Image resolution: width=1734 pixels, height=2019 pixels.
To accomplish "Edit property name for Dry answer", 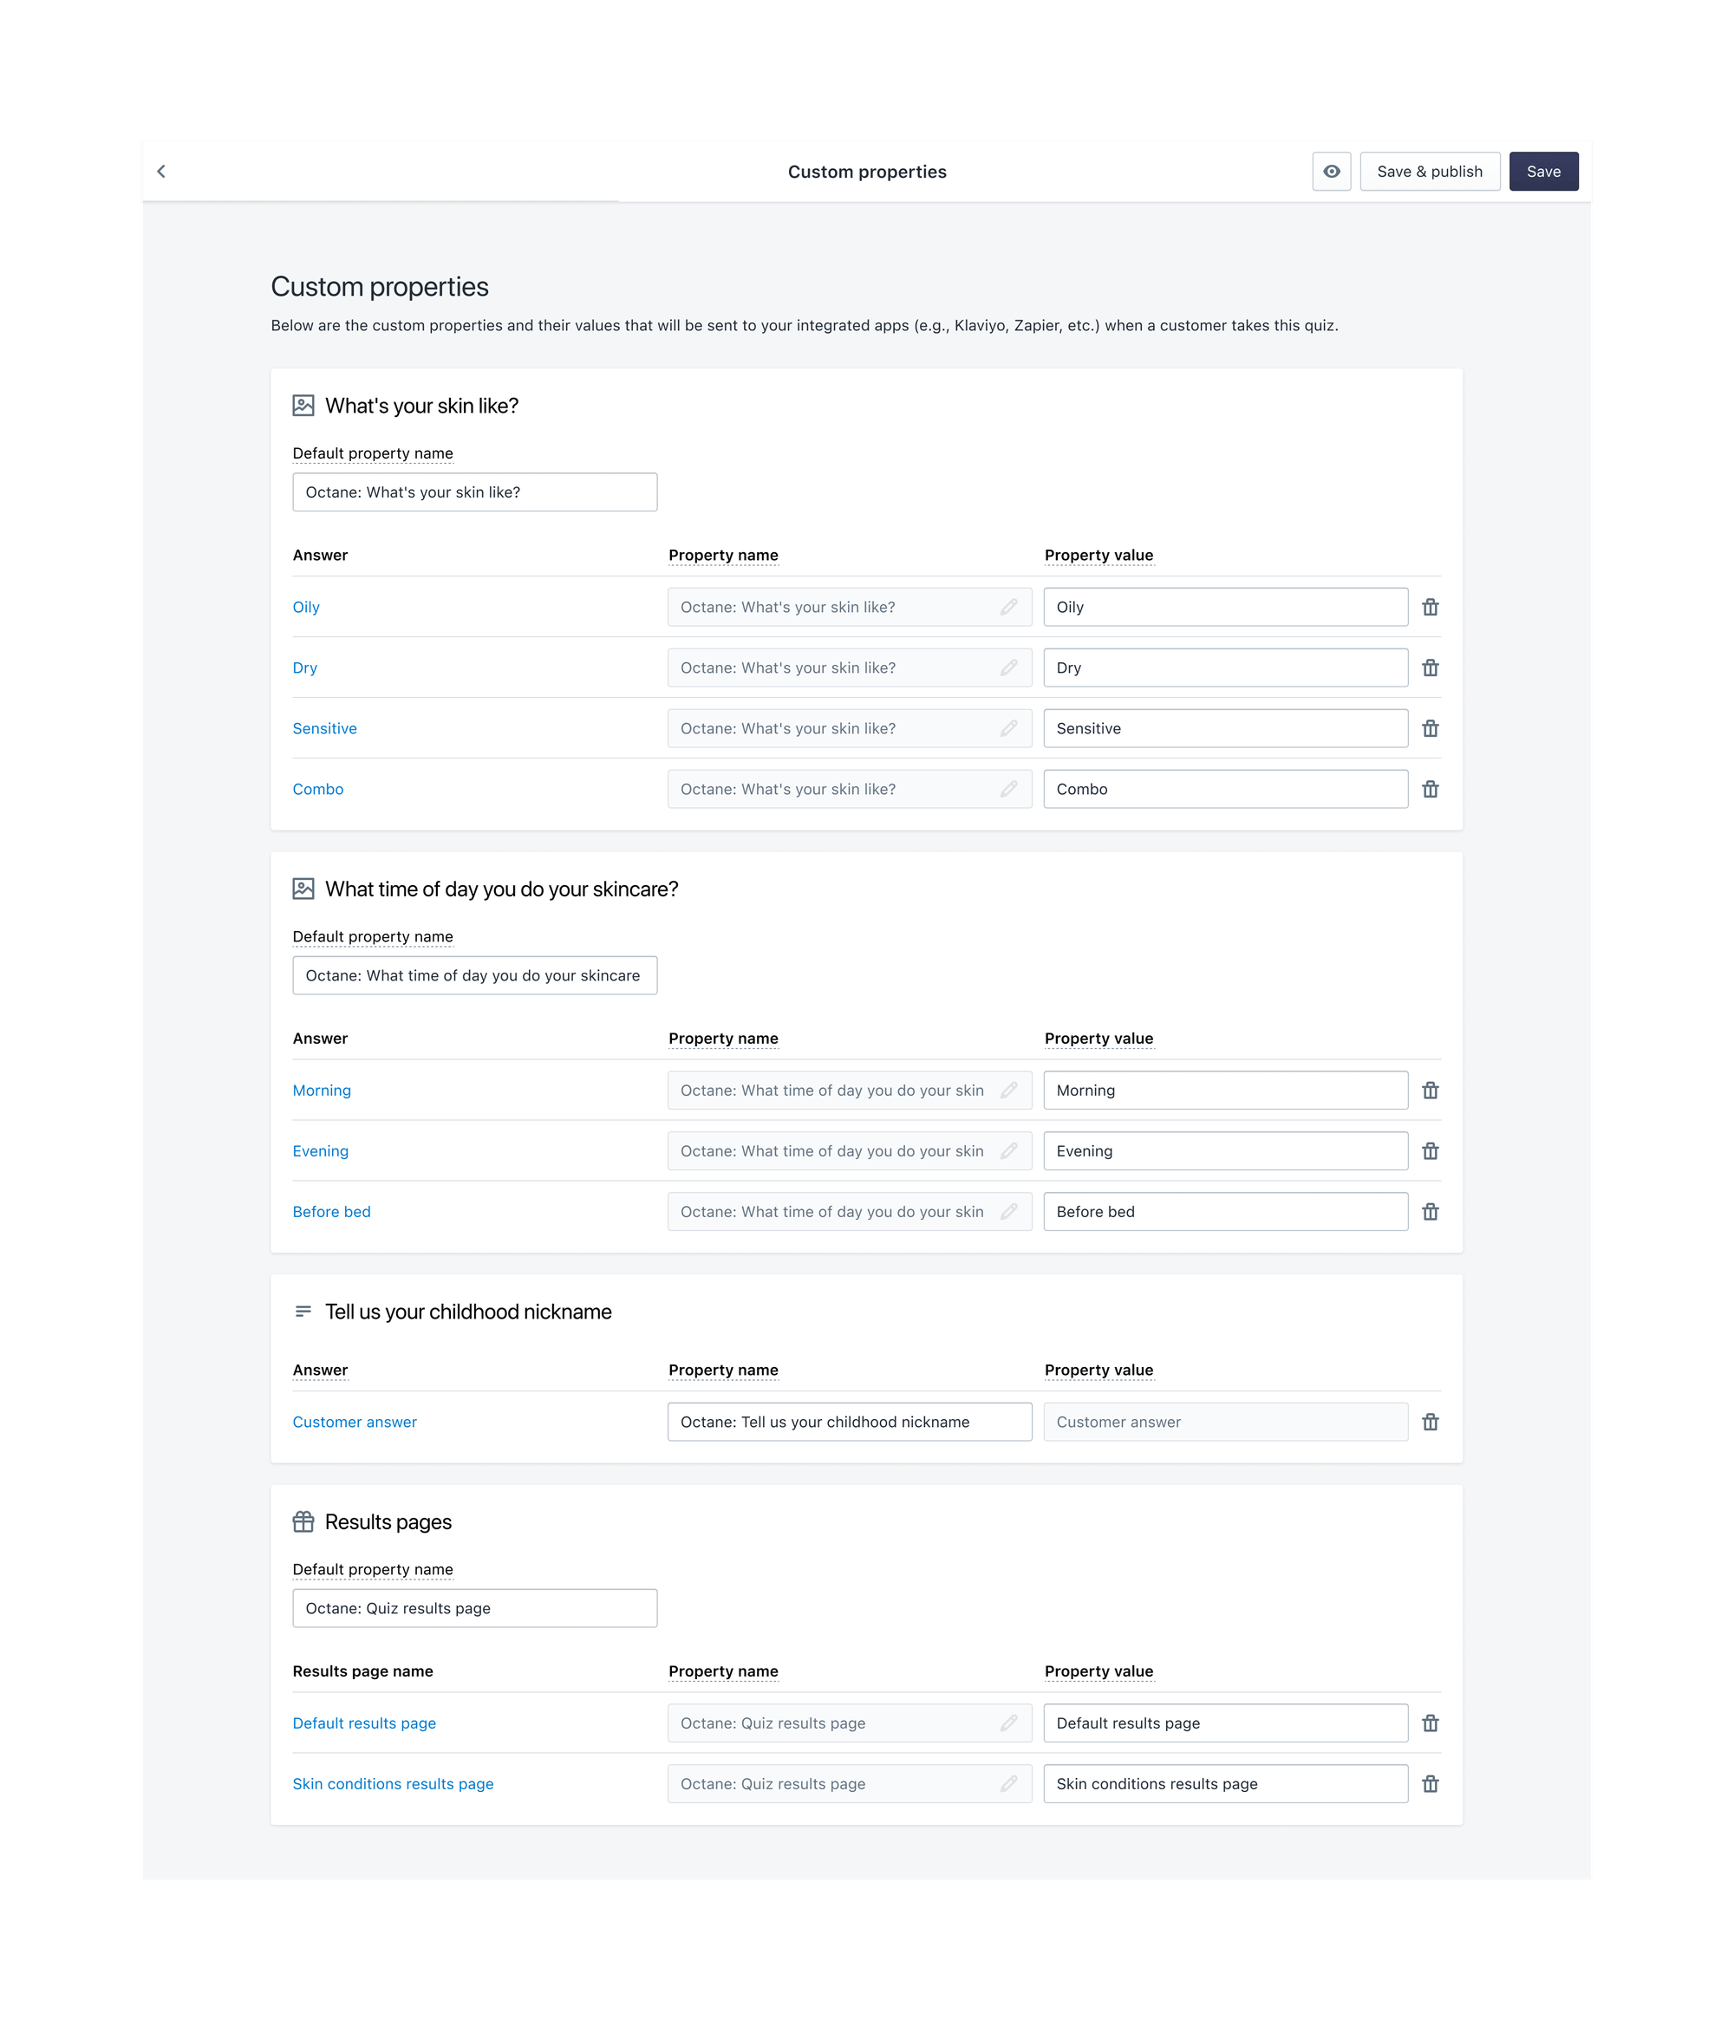I will (x=1009, y=668).
